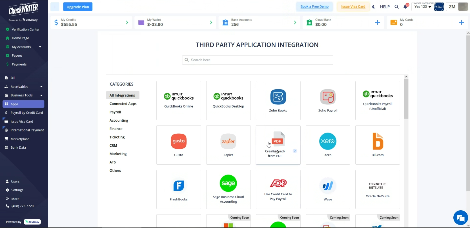Select the ADP credit card payroll icon
This screenshot has height=228, width=470.
pyautogui.click(x=278, y=183)
